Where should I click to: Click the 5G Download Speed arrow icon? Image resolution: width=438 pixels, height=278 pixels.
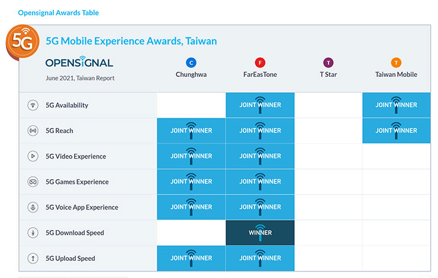[33, 232]
